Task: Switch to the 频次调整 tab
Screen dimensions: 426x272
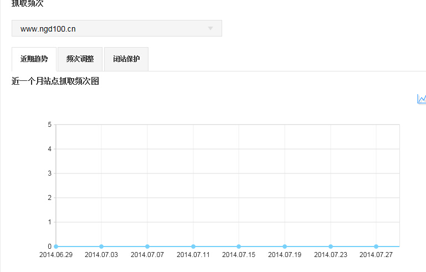Action: 80,59
